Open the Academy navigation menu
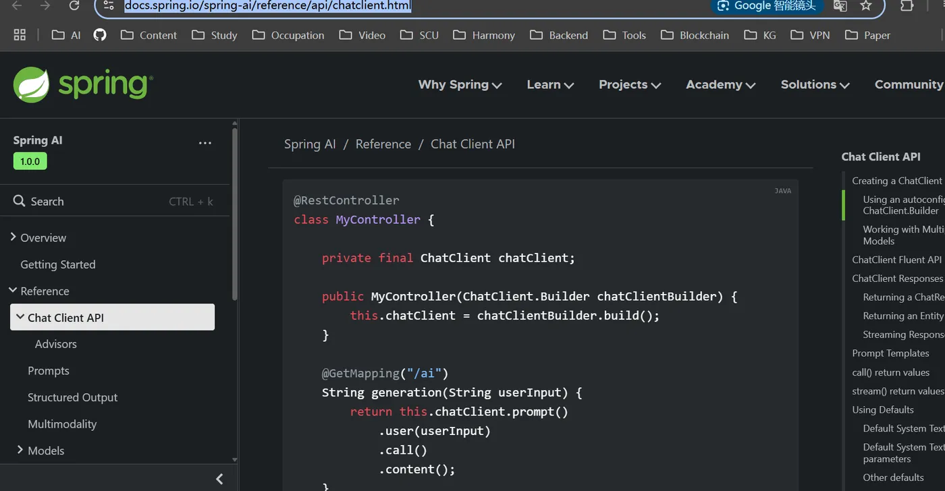This screenshot has height=491, width=945. [x=721, y=84]
